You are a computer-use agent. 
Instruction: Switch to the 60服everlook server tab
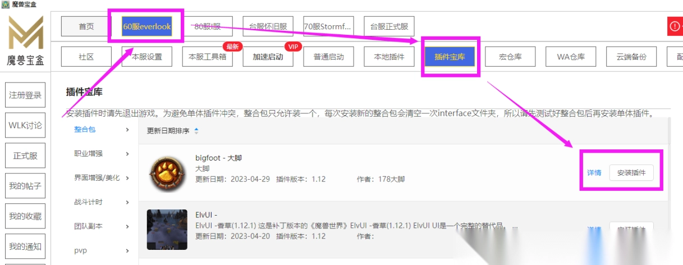(x=146, y=26)
